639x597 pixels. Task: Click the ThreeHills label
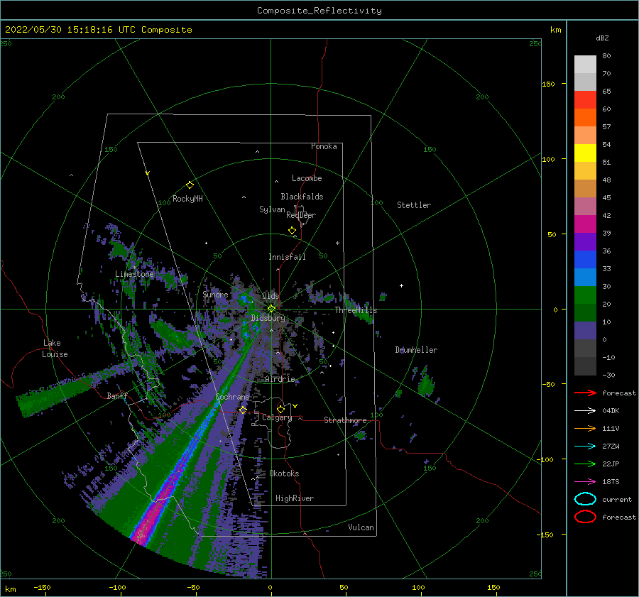tap(356, 310)
